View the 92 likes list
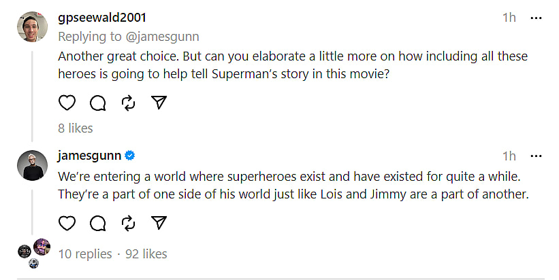559x280 pixels. 146,254
